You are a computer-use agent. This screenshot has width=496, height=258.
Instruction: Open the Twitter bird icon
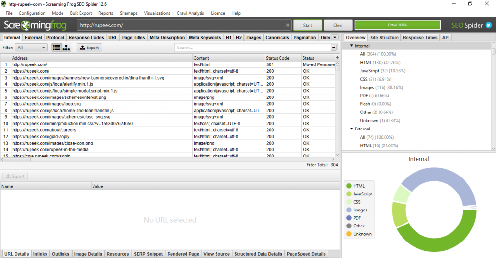[x=489, y=25]
